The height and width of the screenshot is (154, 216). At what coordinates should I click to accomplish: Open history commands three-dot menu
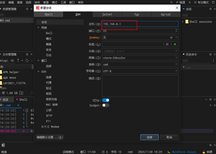(213, 60)
